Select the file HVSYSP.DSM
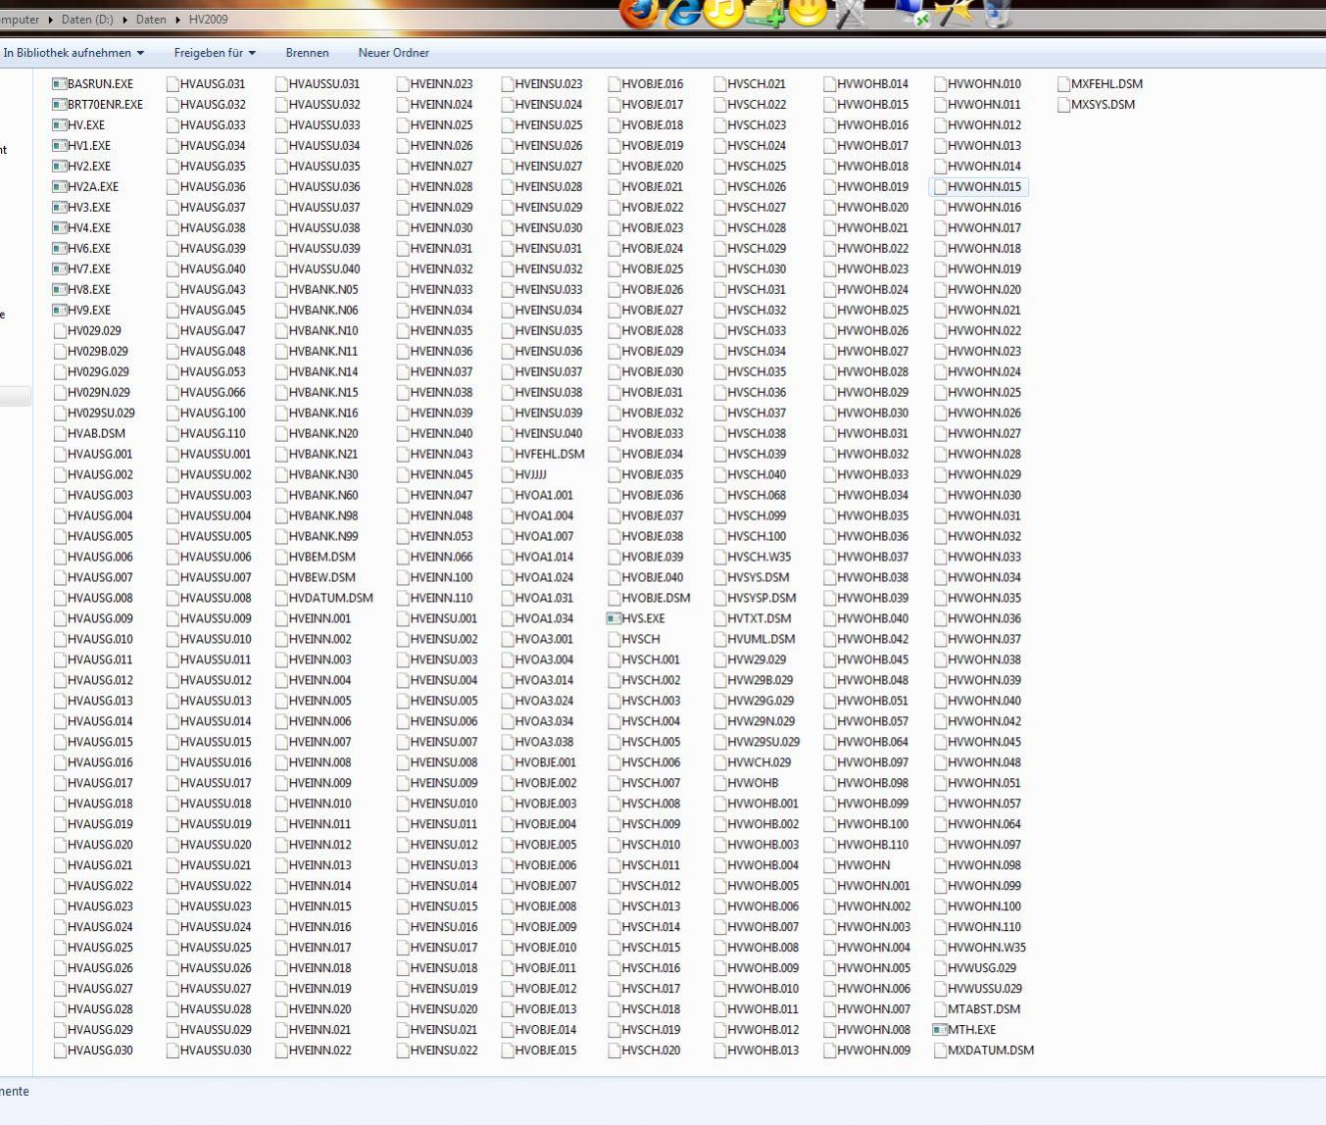Screen dimensions: 1326x1125 pyautogui.click(x=755, y=599)
